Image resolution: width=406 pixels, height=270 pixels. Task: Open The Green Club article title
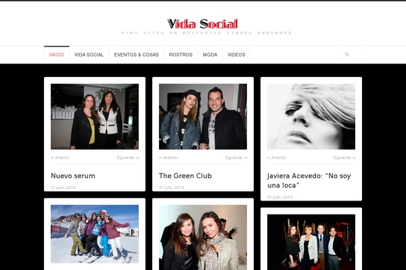pos(185,175)
